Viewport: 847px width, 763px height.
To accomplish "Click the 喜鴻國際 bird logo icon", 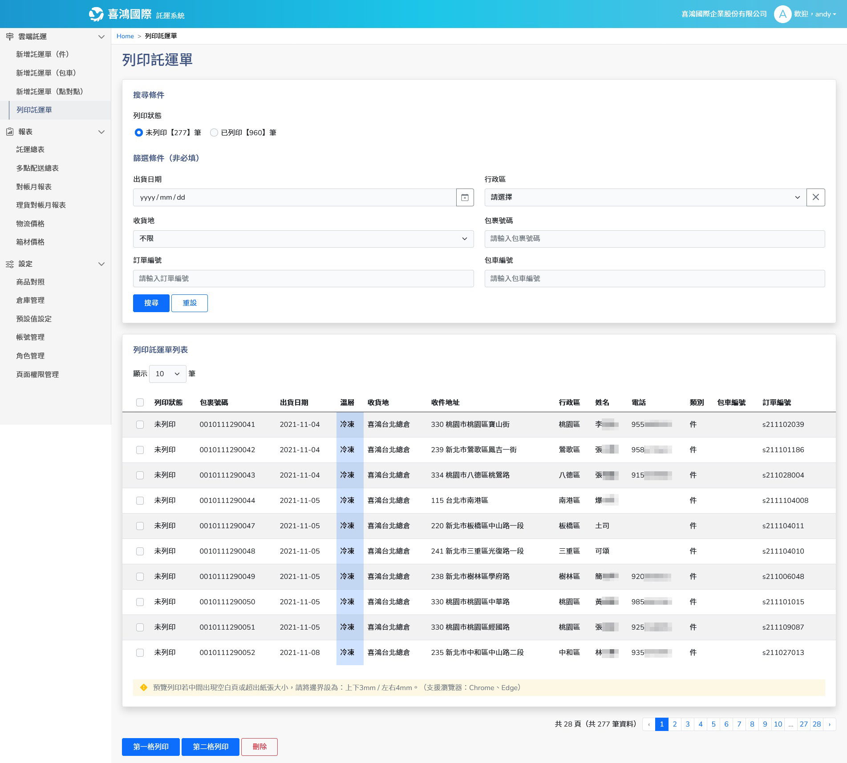I will point(96,14).
